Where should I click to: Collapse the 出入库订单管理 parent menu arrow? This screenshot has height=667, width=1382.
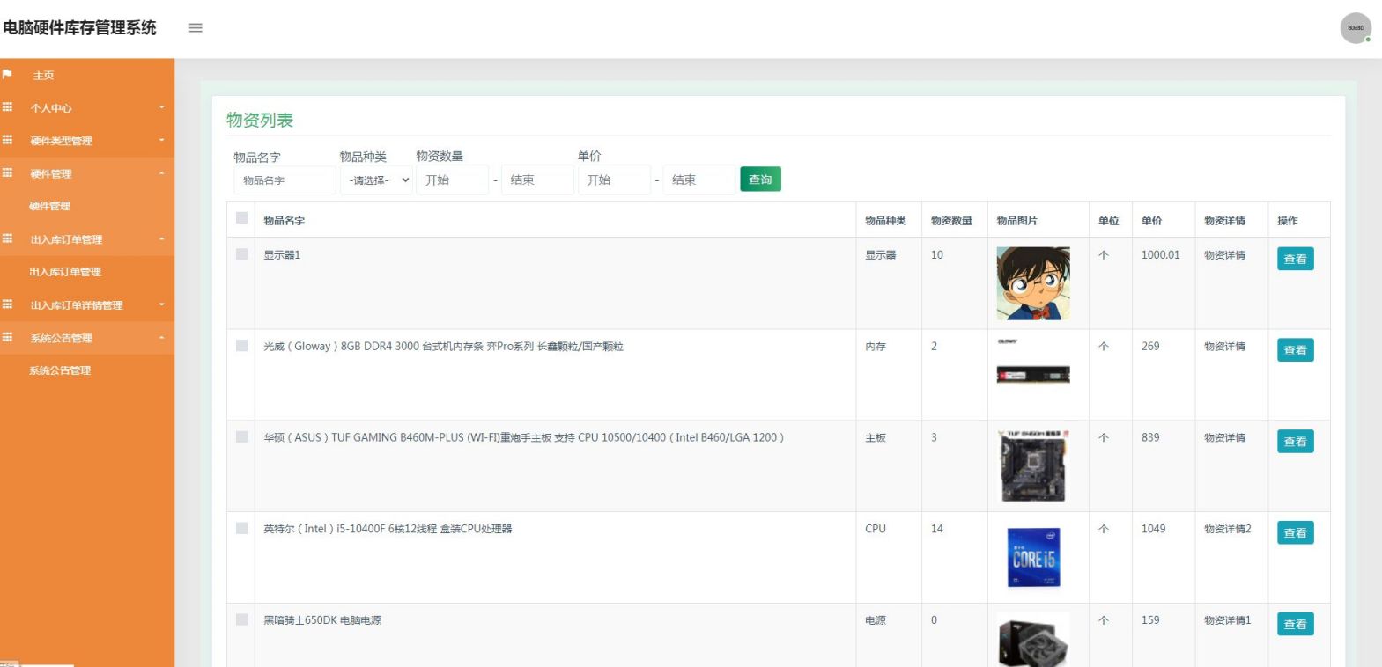pyautogui.click(x=162, y=238)
